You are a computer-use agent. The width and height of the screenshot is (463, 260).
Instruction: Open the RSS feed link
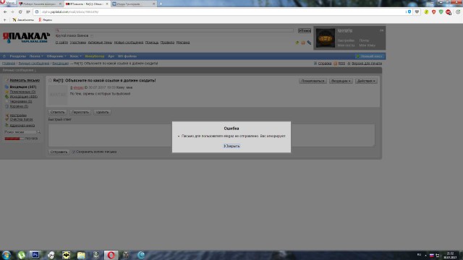341,64
